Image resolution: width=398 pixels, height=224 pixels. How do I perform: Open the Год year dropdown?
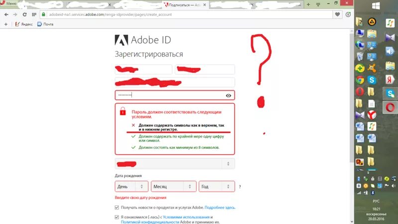tap(217, 186)
